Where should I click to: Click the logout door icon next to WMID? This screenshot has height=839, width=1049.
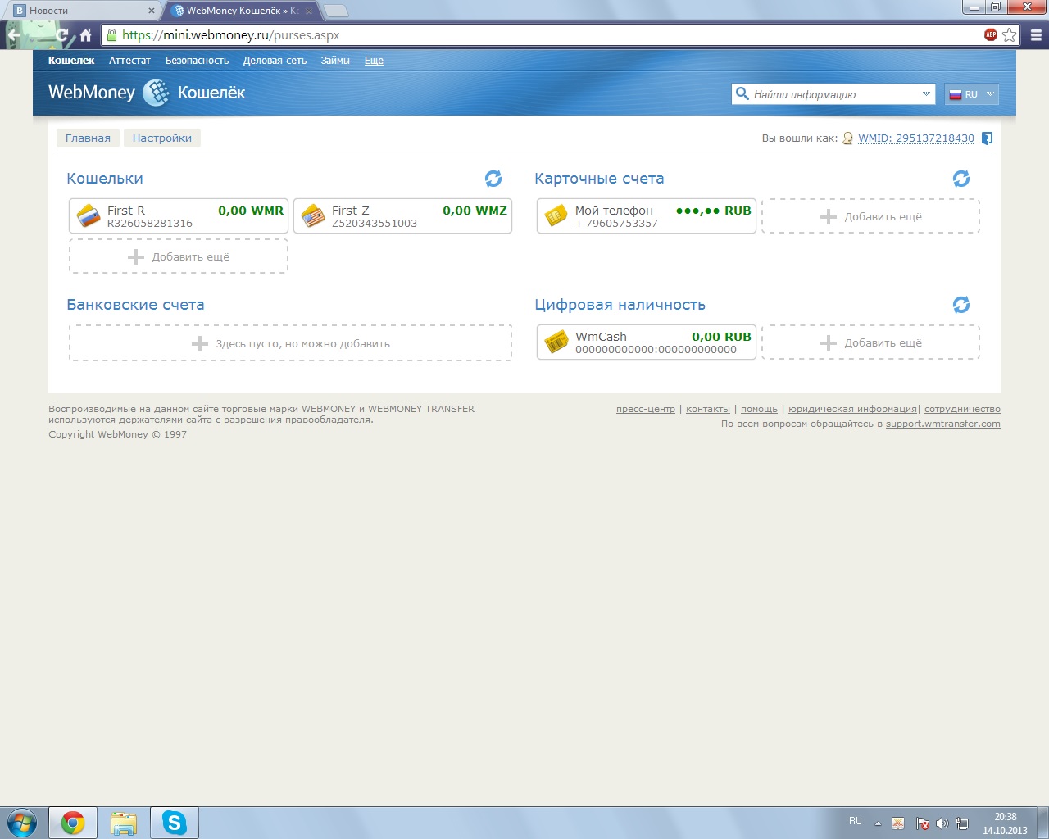[x=988, y=138]
